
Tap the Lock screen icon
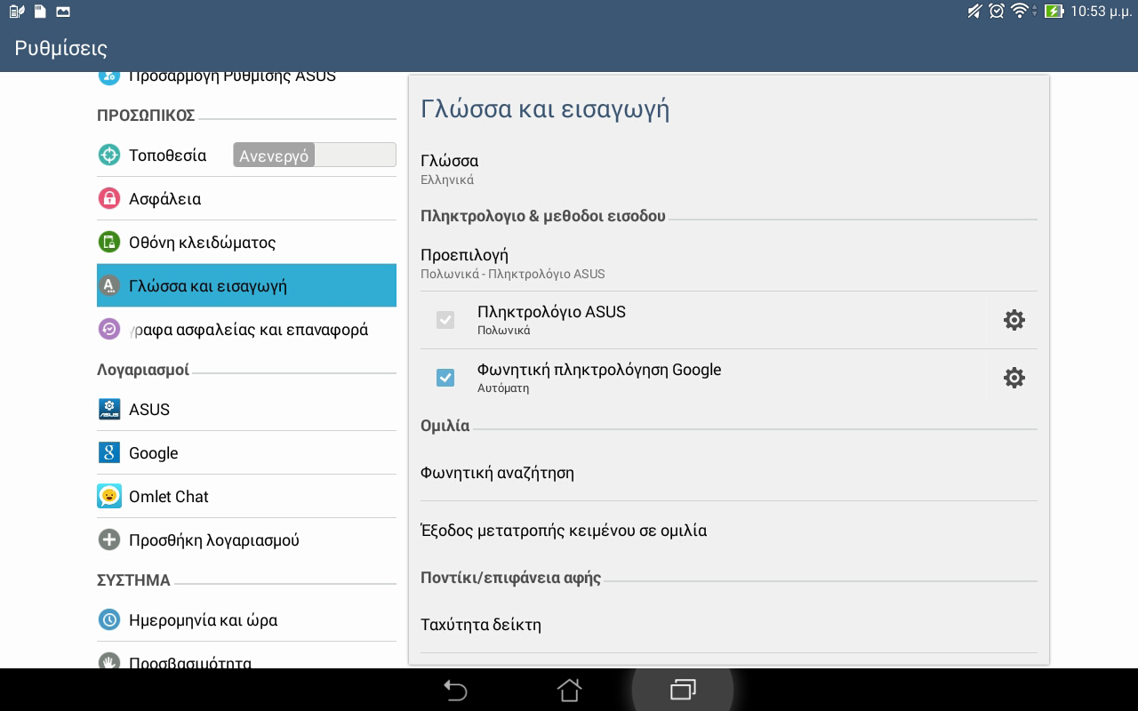coord(108,242)
